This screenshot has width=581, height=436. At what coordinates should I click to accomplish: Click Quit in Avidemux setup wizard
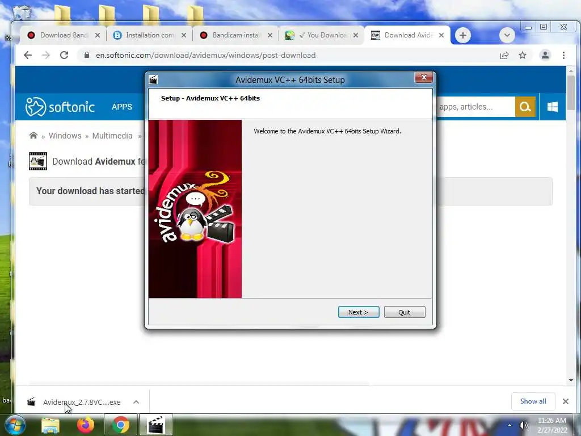coord(404,312)
